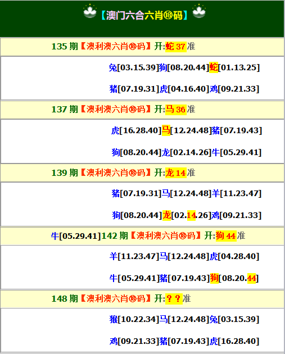
Task: Select the 135 期 header row
Action: (x=142, y=47)
